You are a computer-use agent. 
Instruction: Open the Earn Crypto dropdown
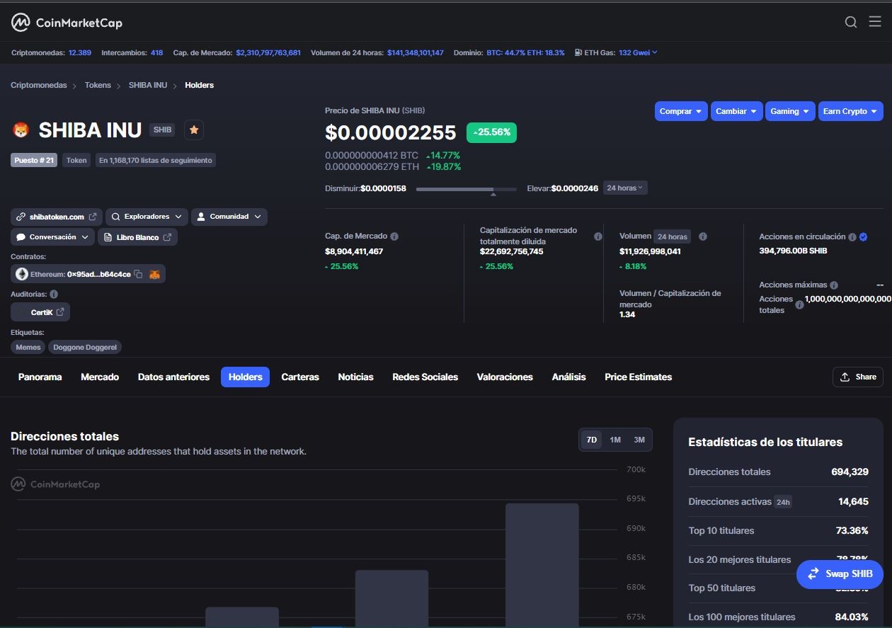tap(851, 111)
